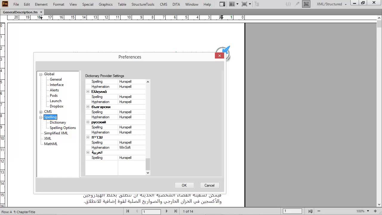
Task: Select Dropbox preferences item
Action: click(x=56, y=106)
